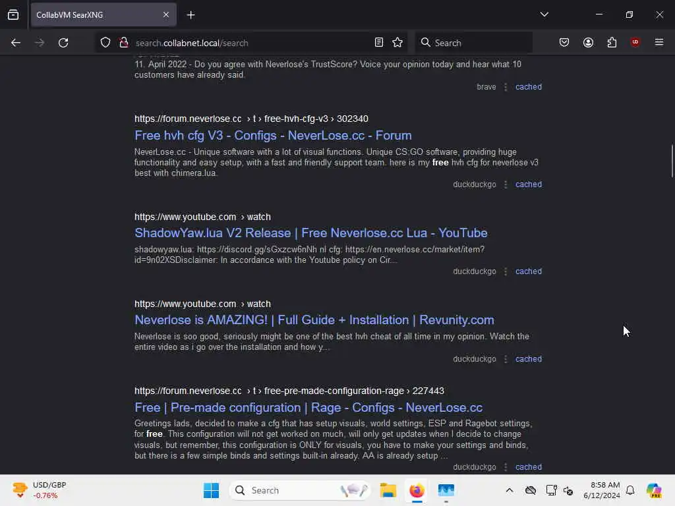Reload the page with the refresh icon
Viewport: 675px width, 506px height.
(x=63, y=43)
